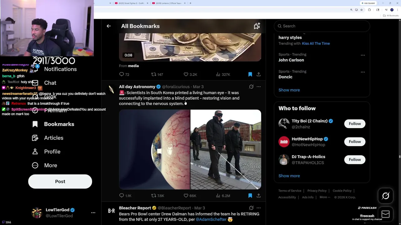
Task: Expand the footer More links menu
Action: pos(325,197)
